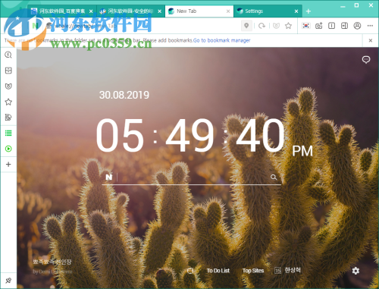Click the single-bar panel icon in toolbar
The width and height of the screenshot is (379, 289).
(331, 26)
